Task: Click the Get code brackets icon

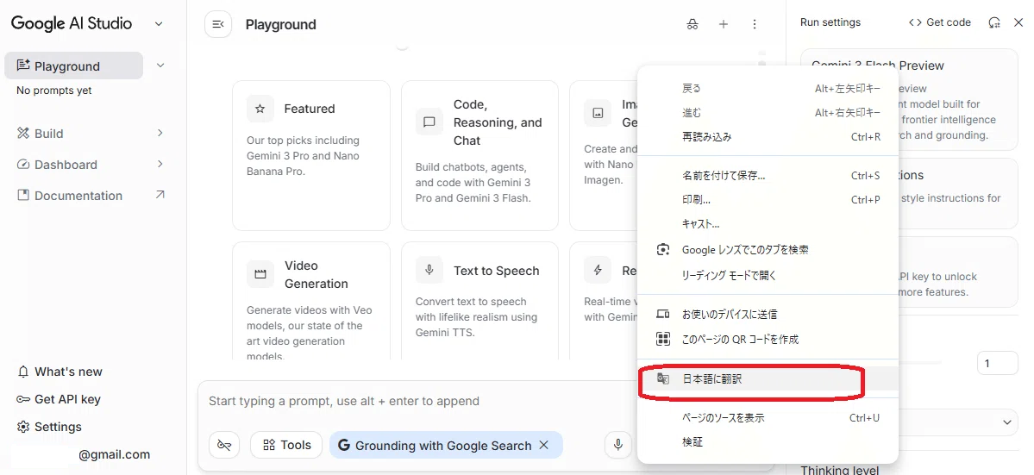Action: click(x=915, y=22)
